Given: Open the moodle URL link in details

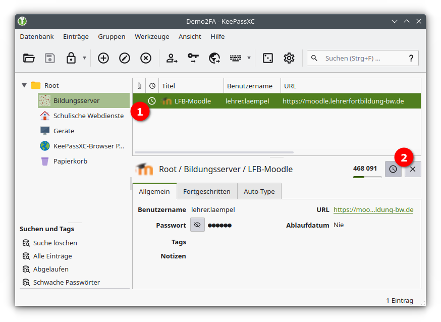Looking at the screenshot, I should tap(373, 210).
